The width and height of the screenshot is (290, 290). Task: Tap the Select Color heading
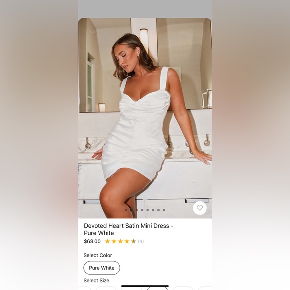pos(98,255)
